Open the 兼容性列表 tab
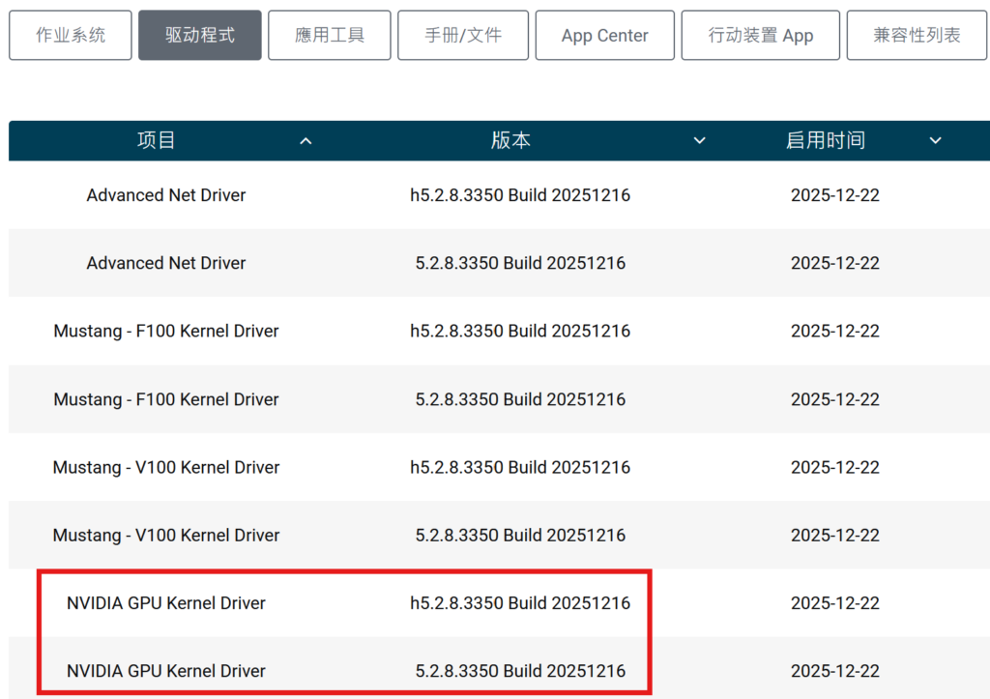The width and height of the screenshot is (990, 699). [917, 36]
